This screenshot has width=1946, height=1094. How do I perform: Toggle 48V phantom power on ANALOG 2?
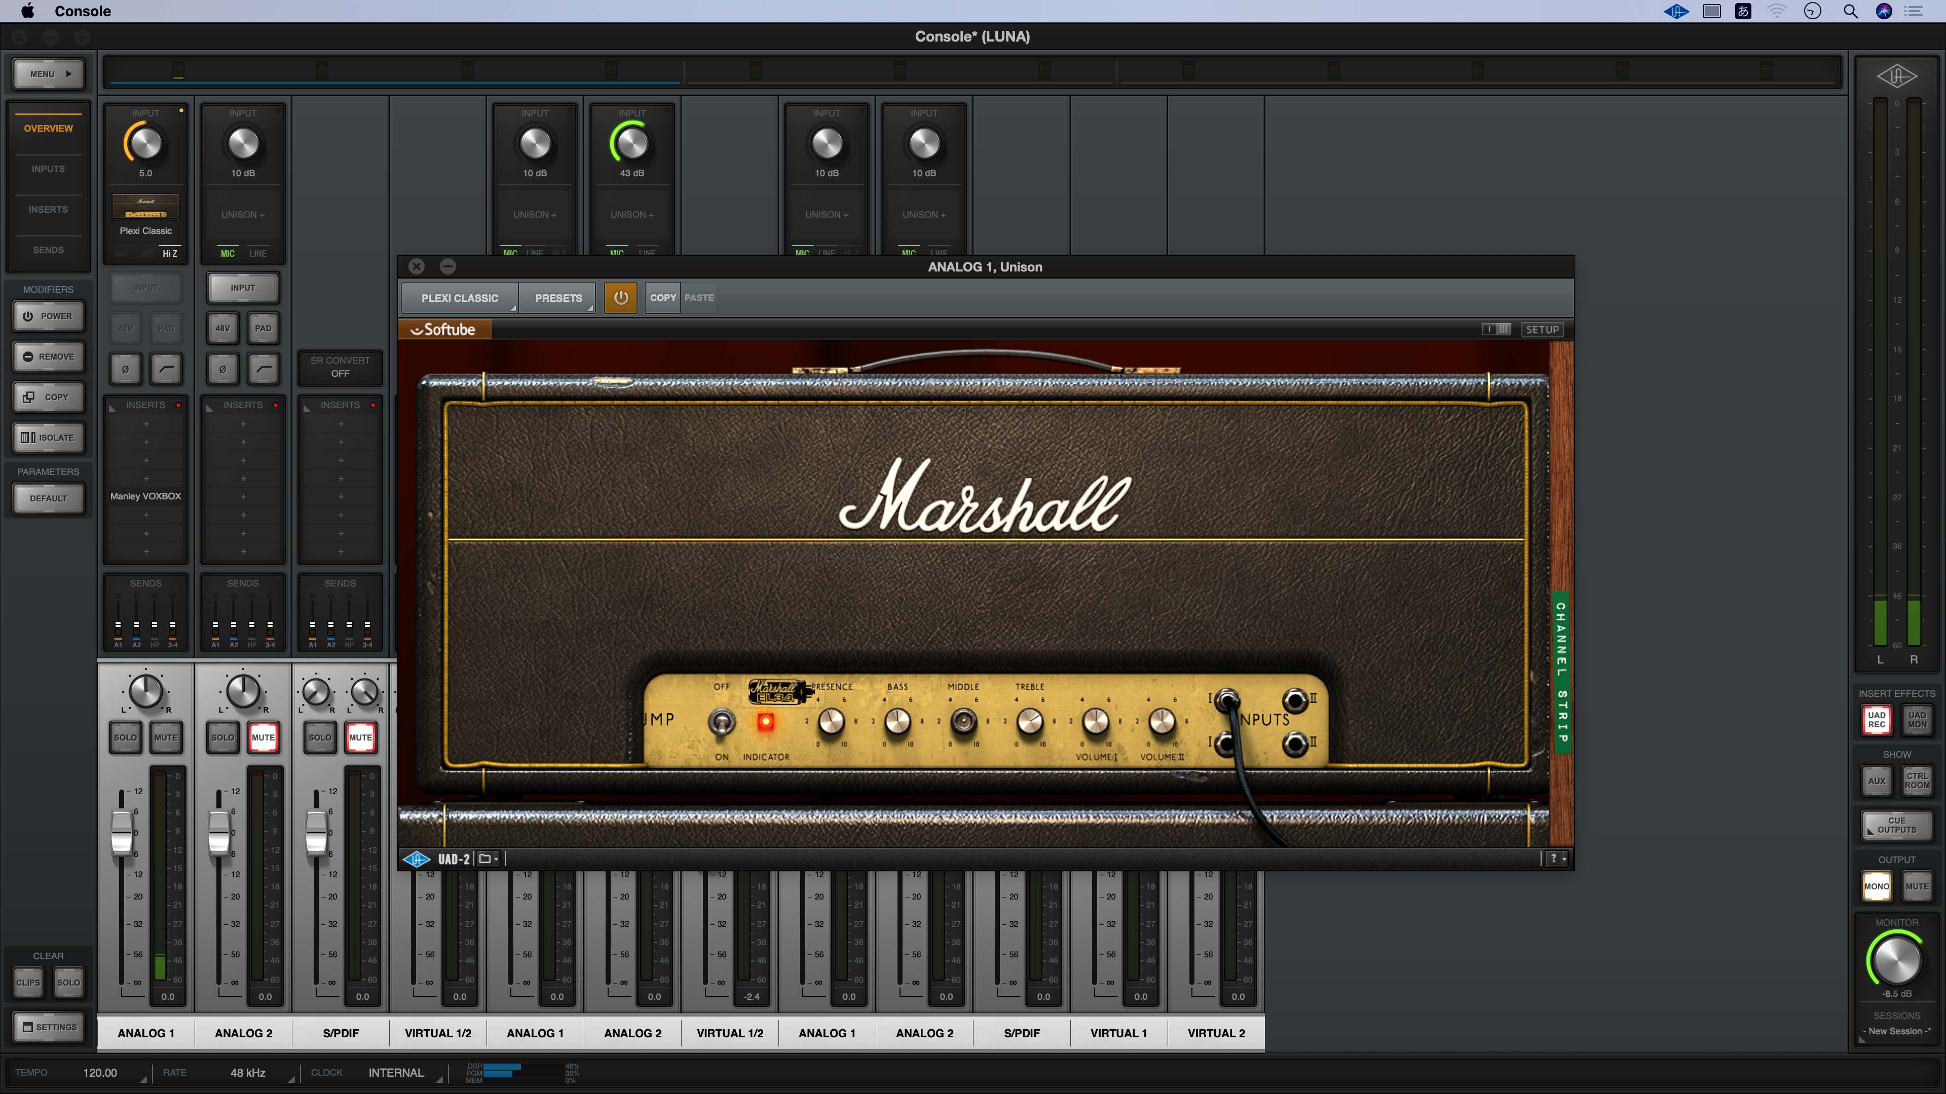(223, 328)
